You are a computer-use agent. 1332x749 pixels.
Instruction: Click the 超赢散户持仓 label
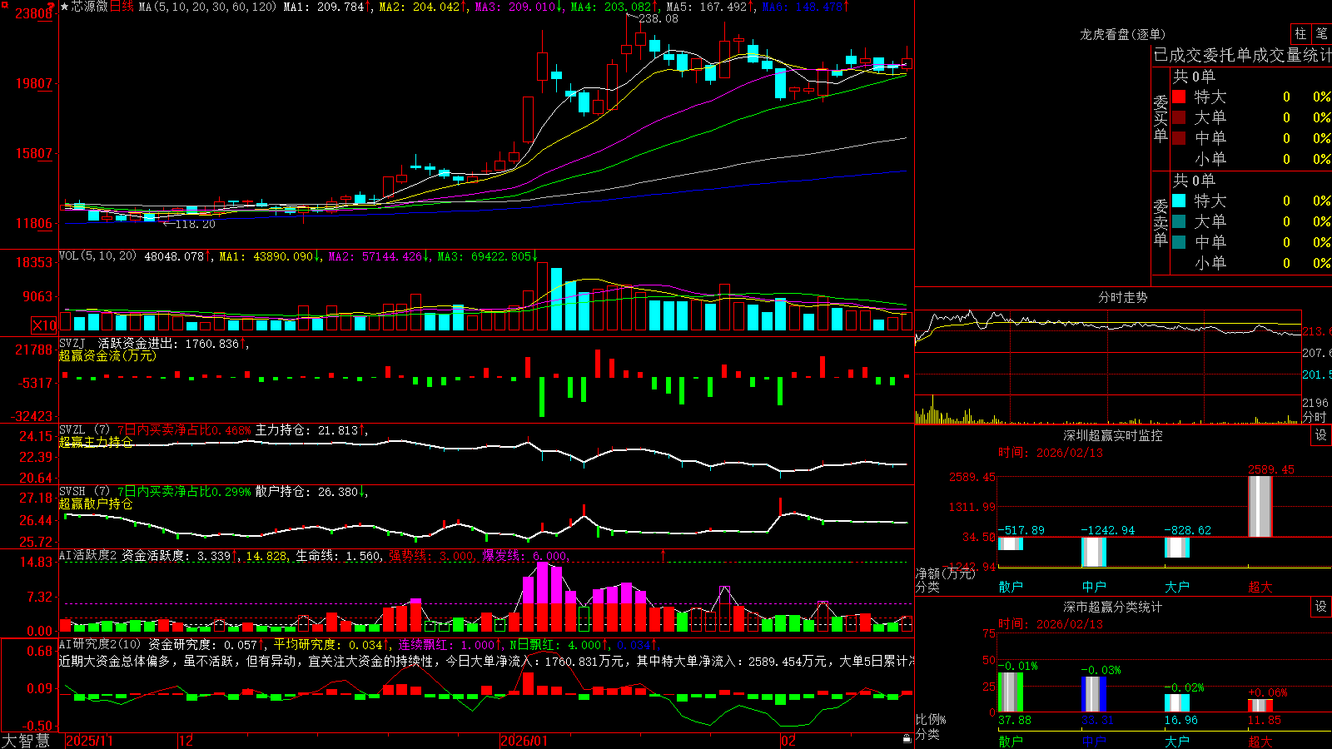click(96, 503)
